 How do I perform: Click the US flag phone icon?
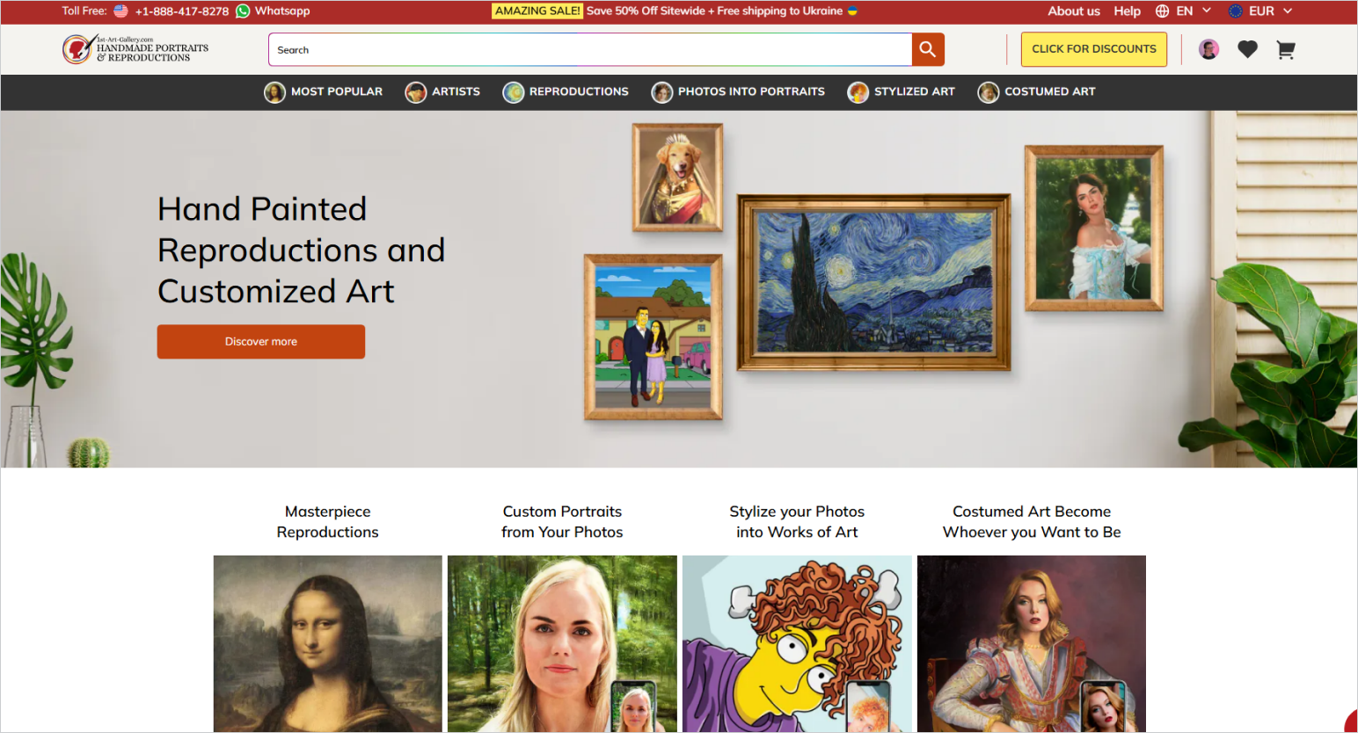[x=121, y=11]
